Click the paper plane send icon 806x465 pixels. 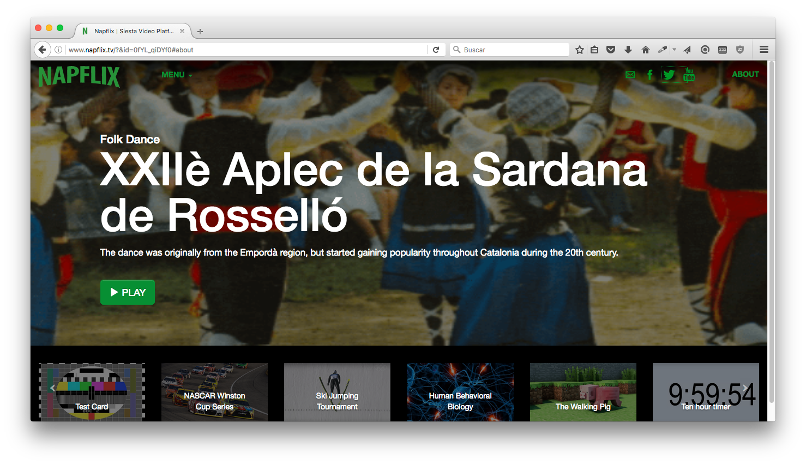687,50
